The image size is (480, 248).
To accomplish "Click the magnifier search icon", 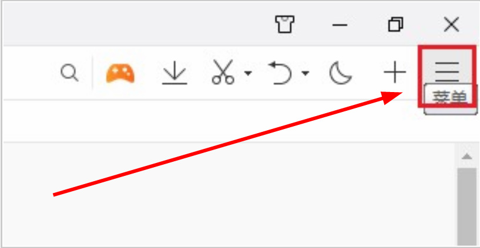I will point(69,73).
